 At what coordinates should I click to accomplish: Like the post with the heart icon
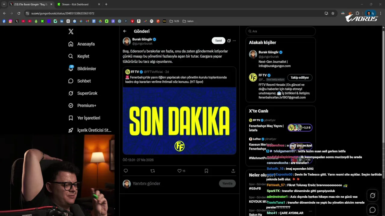(x=180, y=171)
